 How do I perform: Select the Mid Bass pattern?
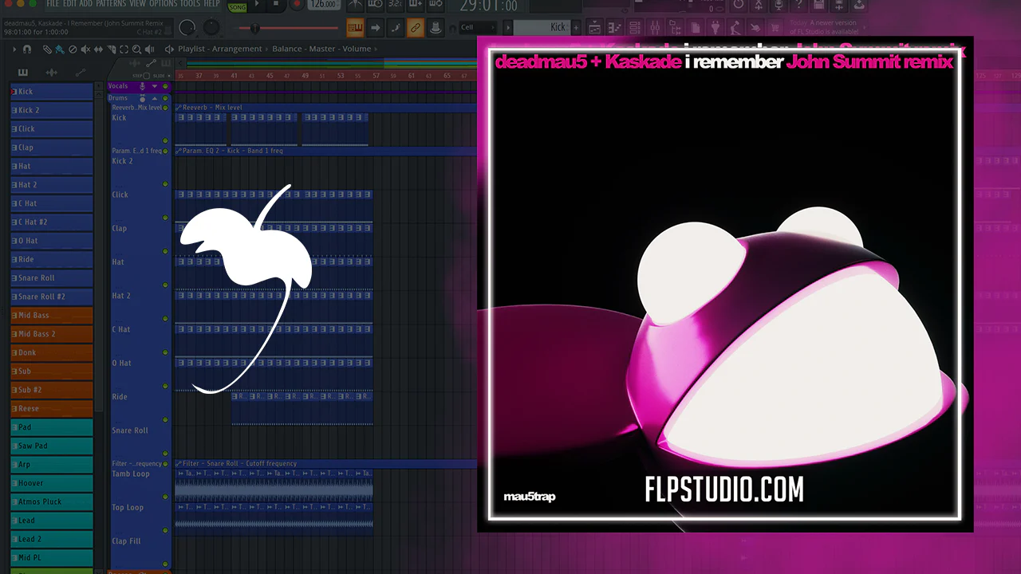click(52, 315)
